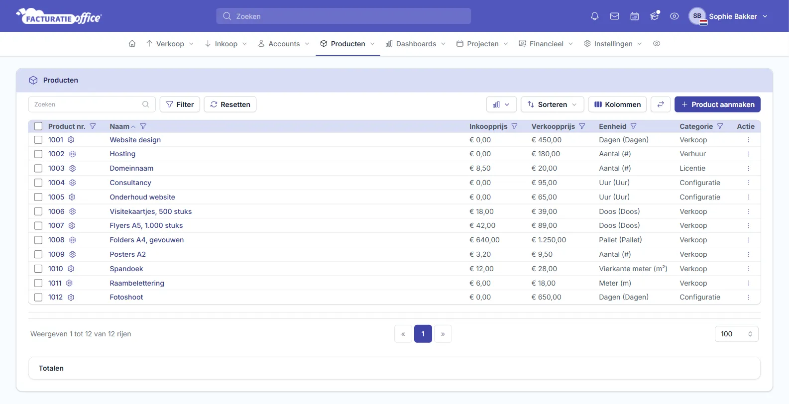Open gear settings for product 1003
This screenshot has width=789, height=404.
coord(72,168)
